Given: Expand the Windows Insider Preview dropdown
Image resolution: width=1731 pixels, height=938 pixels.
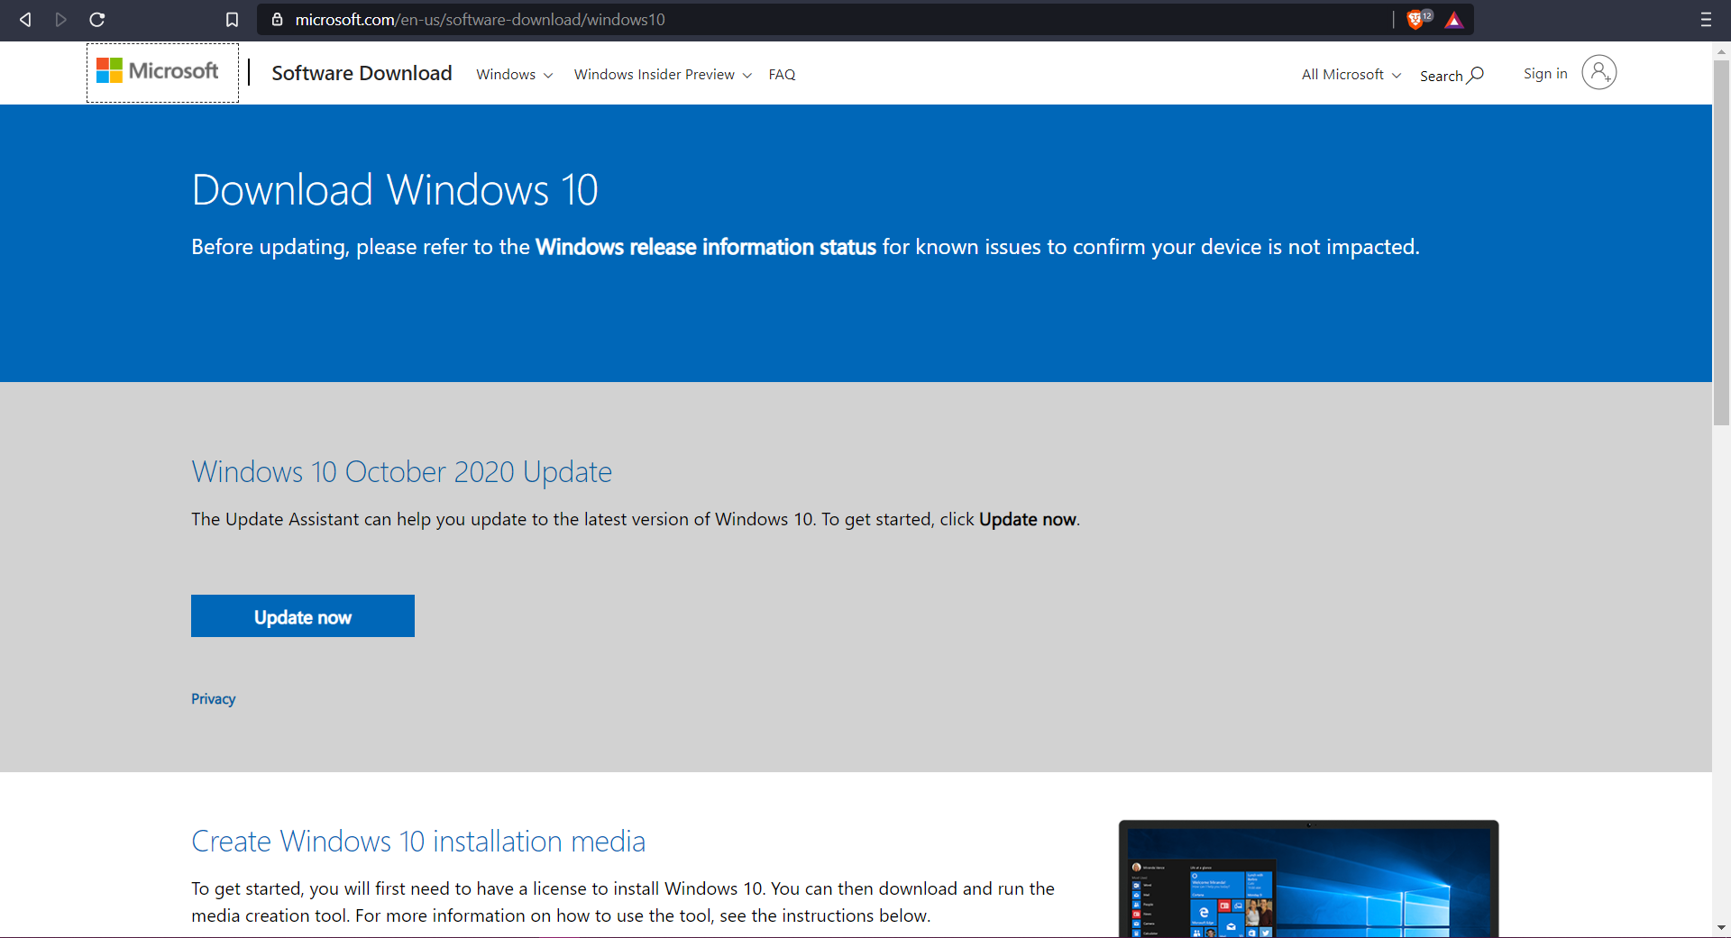Looking at the screenshot, I should [x=663, y=75].
